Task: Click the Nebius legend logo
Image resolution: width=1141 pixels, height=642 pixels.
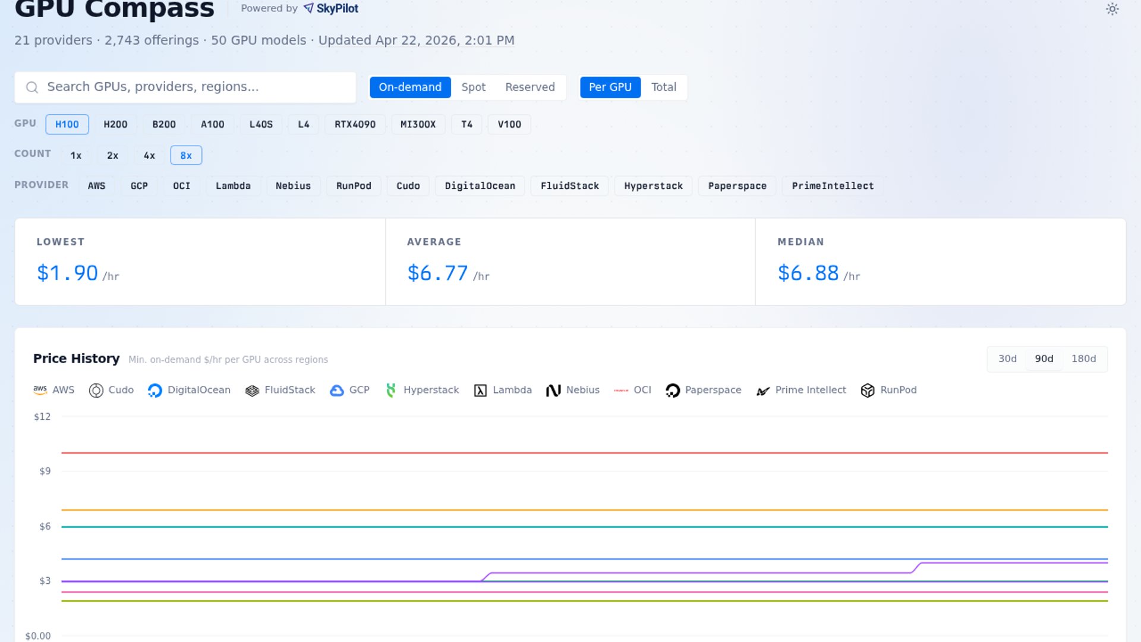Action: click(553, 391)
